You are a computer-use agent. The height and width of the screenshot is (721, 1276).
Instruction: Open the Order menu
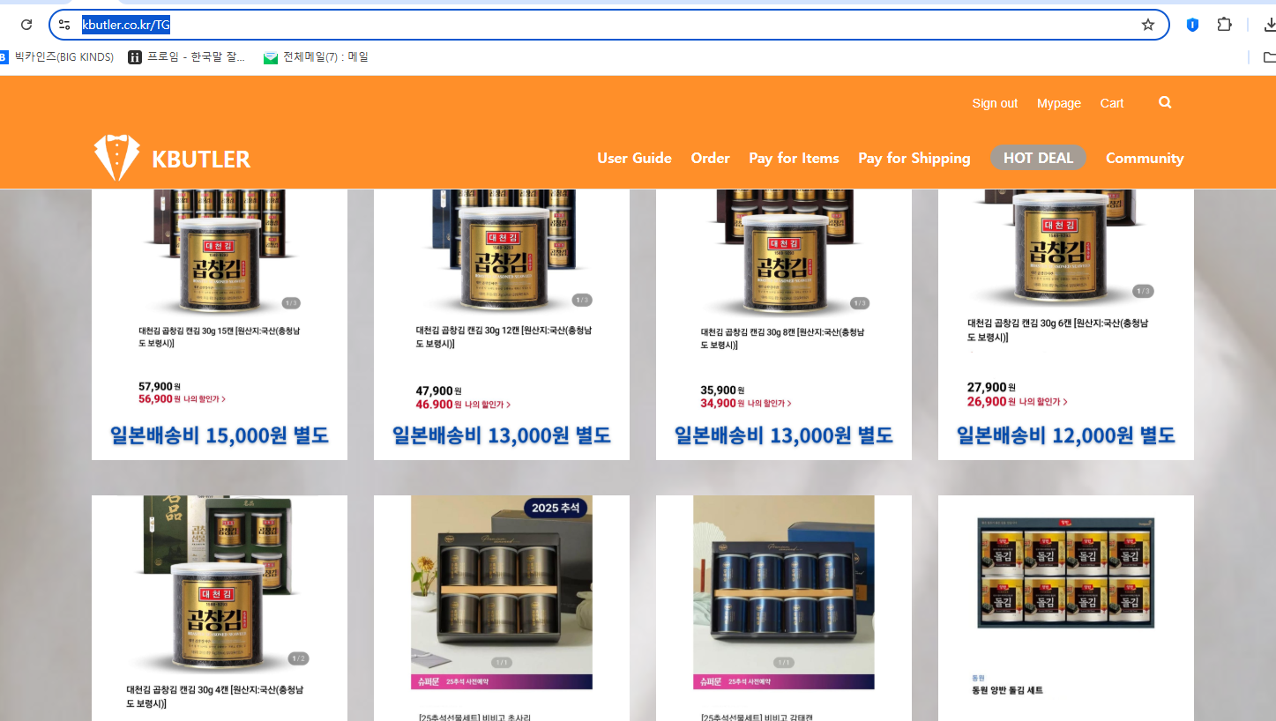pos(710,158)
